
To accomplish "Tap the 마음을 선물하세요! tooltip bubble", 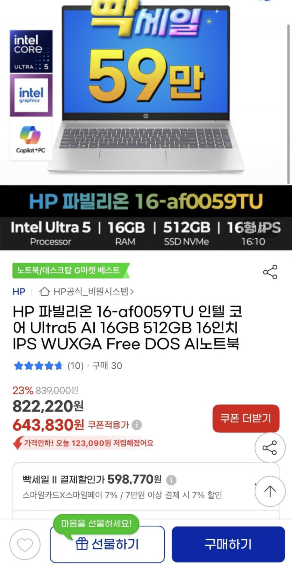I will coord(96,524).
